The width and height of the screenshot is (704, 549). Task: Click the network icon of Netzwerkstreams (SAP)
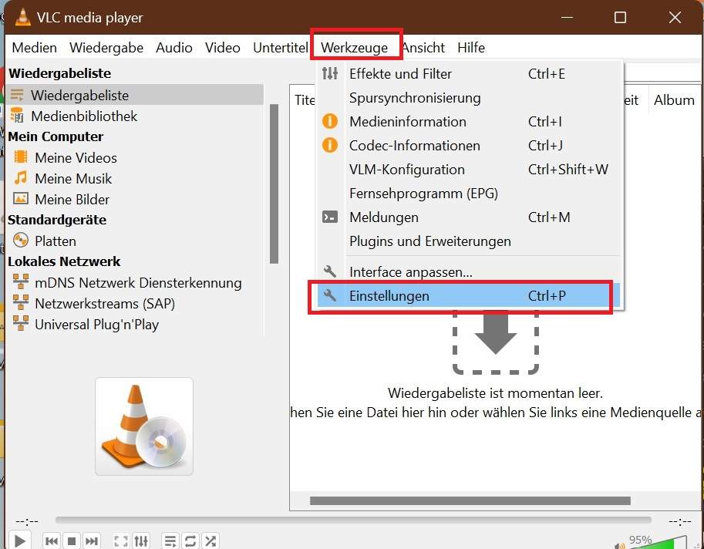coord(21,302)
